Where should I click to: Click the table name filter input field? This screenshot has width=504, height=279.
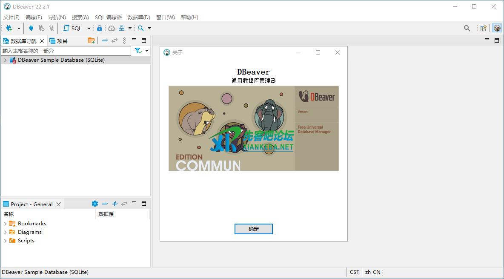66,51
